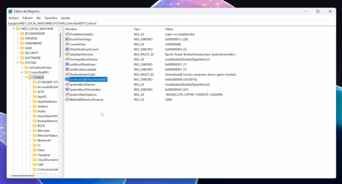This screenshot has height=184, width=342.
Task: Maximize the Registry Editor window
Action: click(318, 11)
